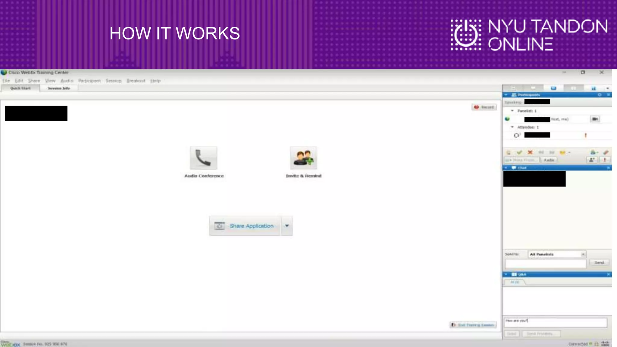Image resolution: width=617 pixels, height=347 pixels.
Task: Click the chat message input field
Action: tap(545, 264)
